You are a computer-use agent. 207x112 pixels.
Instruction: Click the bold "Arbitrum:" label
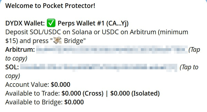point(20,50)
